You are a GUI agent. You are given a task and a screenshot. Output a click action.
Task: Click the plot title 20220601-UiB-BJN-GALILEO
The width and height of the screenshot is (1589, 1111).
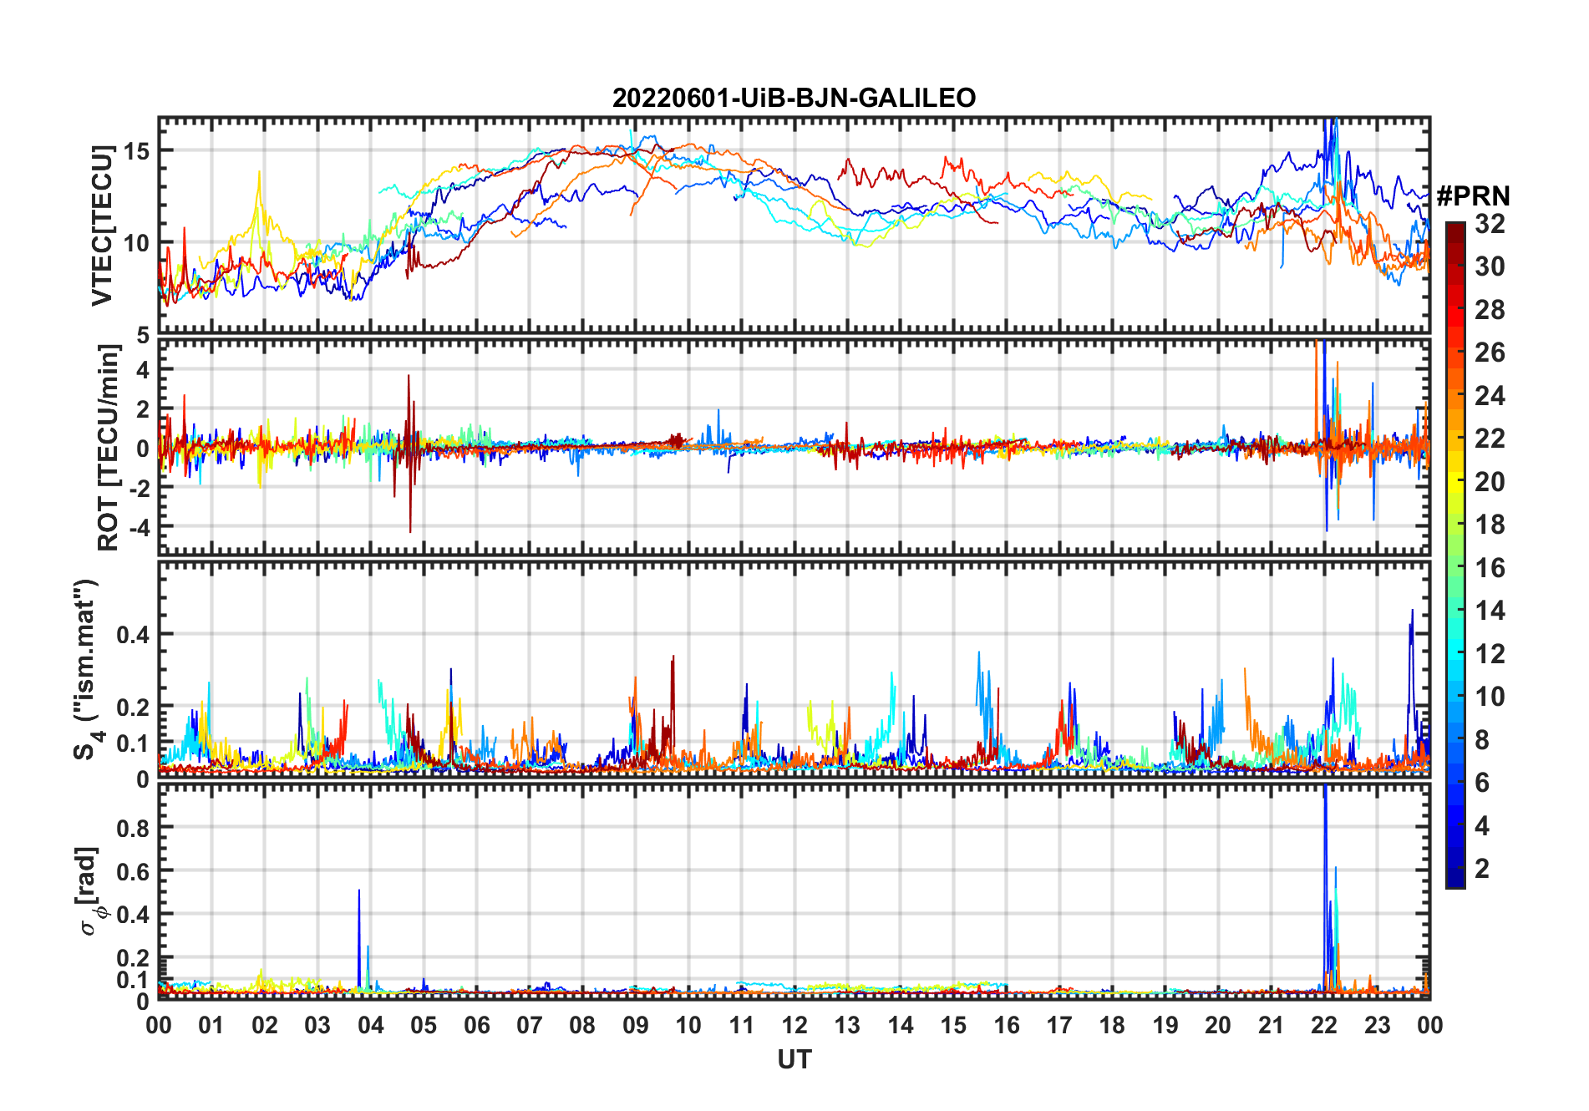[794, 99]
